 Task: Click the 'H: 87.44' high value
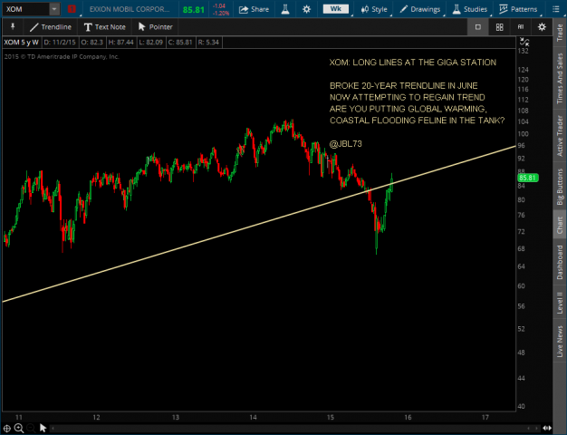(x=120, y=43)
